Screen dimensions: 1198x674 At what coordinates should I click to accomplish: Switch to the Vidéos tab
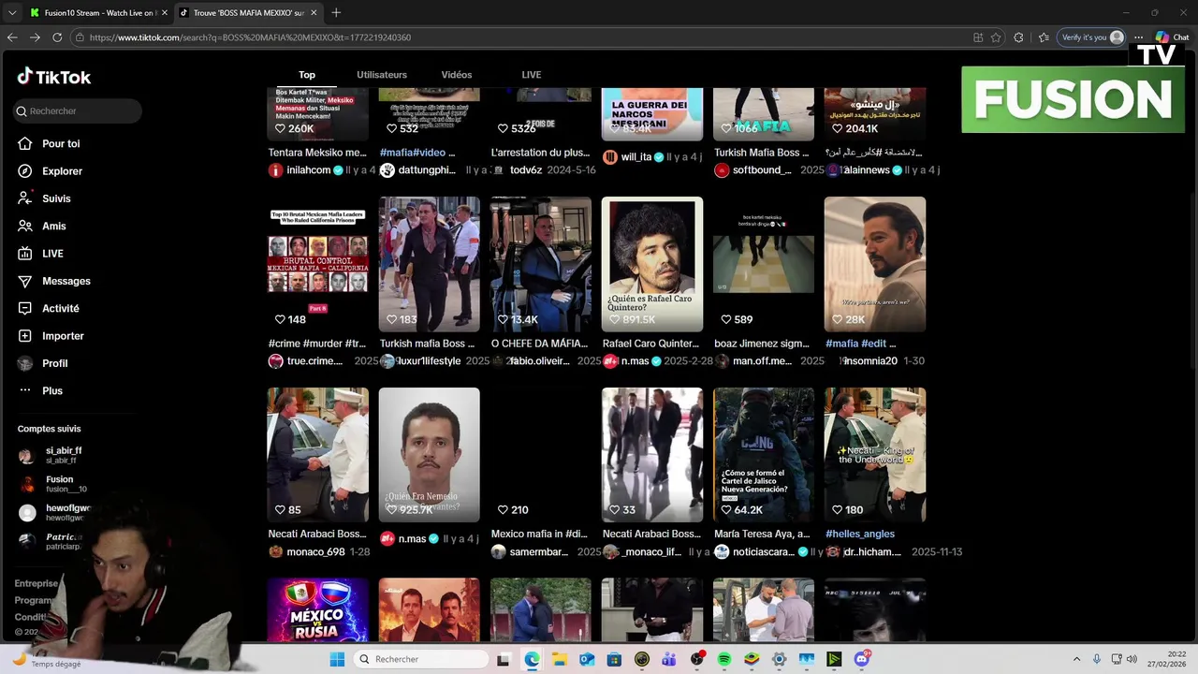point(457,75)
